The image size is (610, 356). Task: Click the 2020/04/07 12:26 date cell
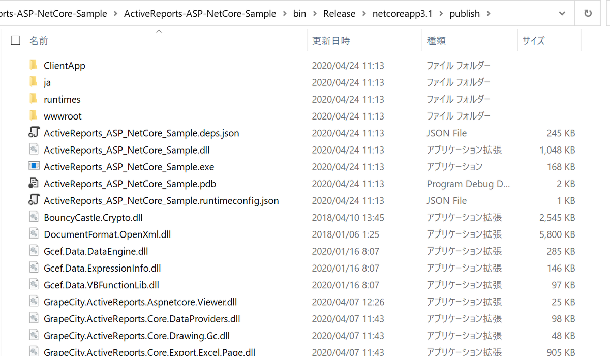[x=348, y=302]
